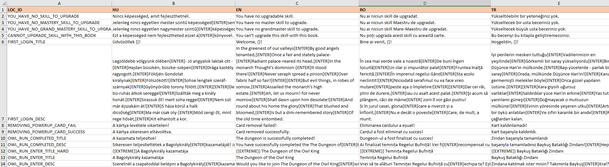
Task: Select row 7 header
Action: point(3,83)
